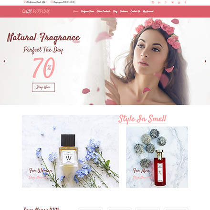Click the Shop Now banner button
This screenshot has height=210, width=210.
[x=43, y=87]
